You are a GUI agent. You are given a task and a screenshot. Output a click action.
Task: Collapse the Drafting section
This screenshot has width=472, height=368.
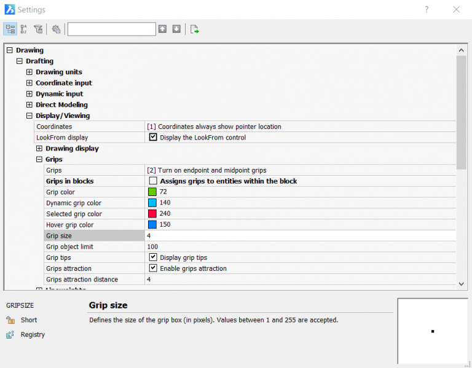pyautogui.click(x=20, y=61)
